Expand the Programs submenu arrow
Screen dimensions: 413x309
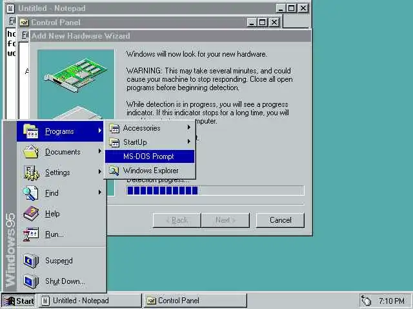point(99,130)
